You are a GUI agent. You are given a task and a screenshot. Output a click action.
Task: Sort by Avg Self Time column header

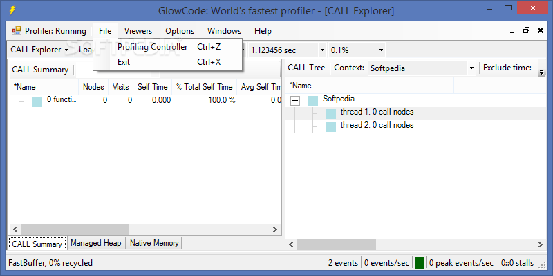(259, 87)
